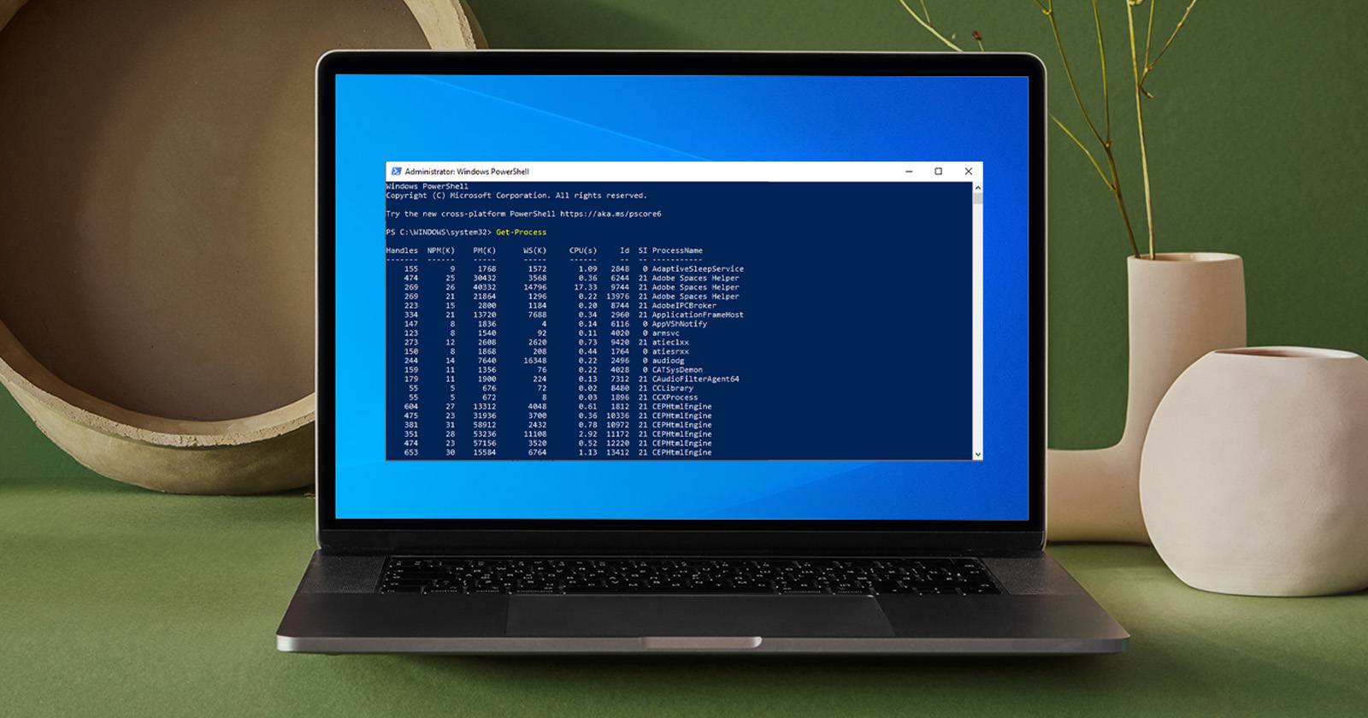Click the Id value 1812 of CEPHtmlEngine
Image resolution: width=1368 pixels, height=718 pixels.
620,407
